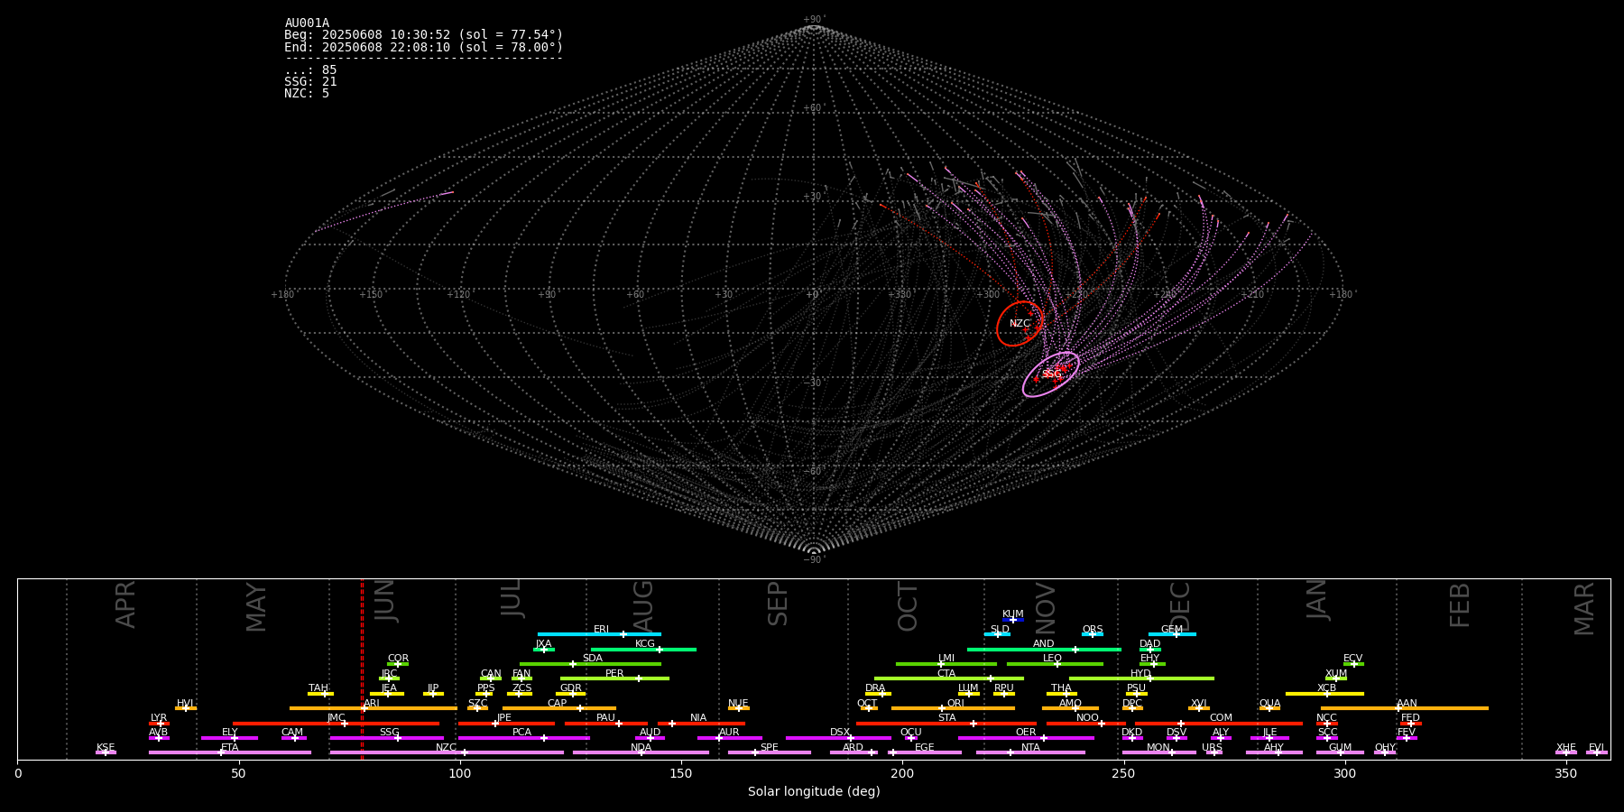Click the QUA shower label
The height and width of the screenshot is (812, 1624).
click(x=1269, y=704)
